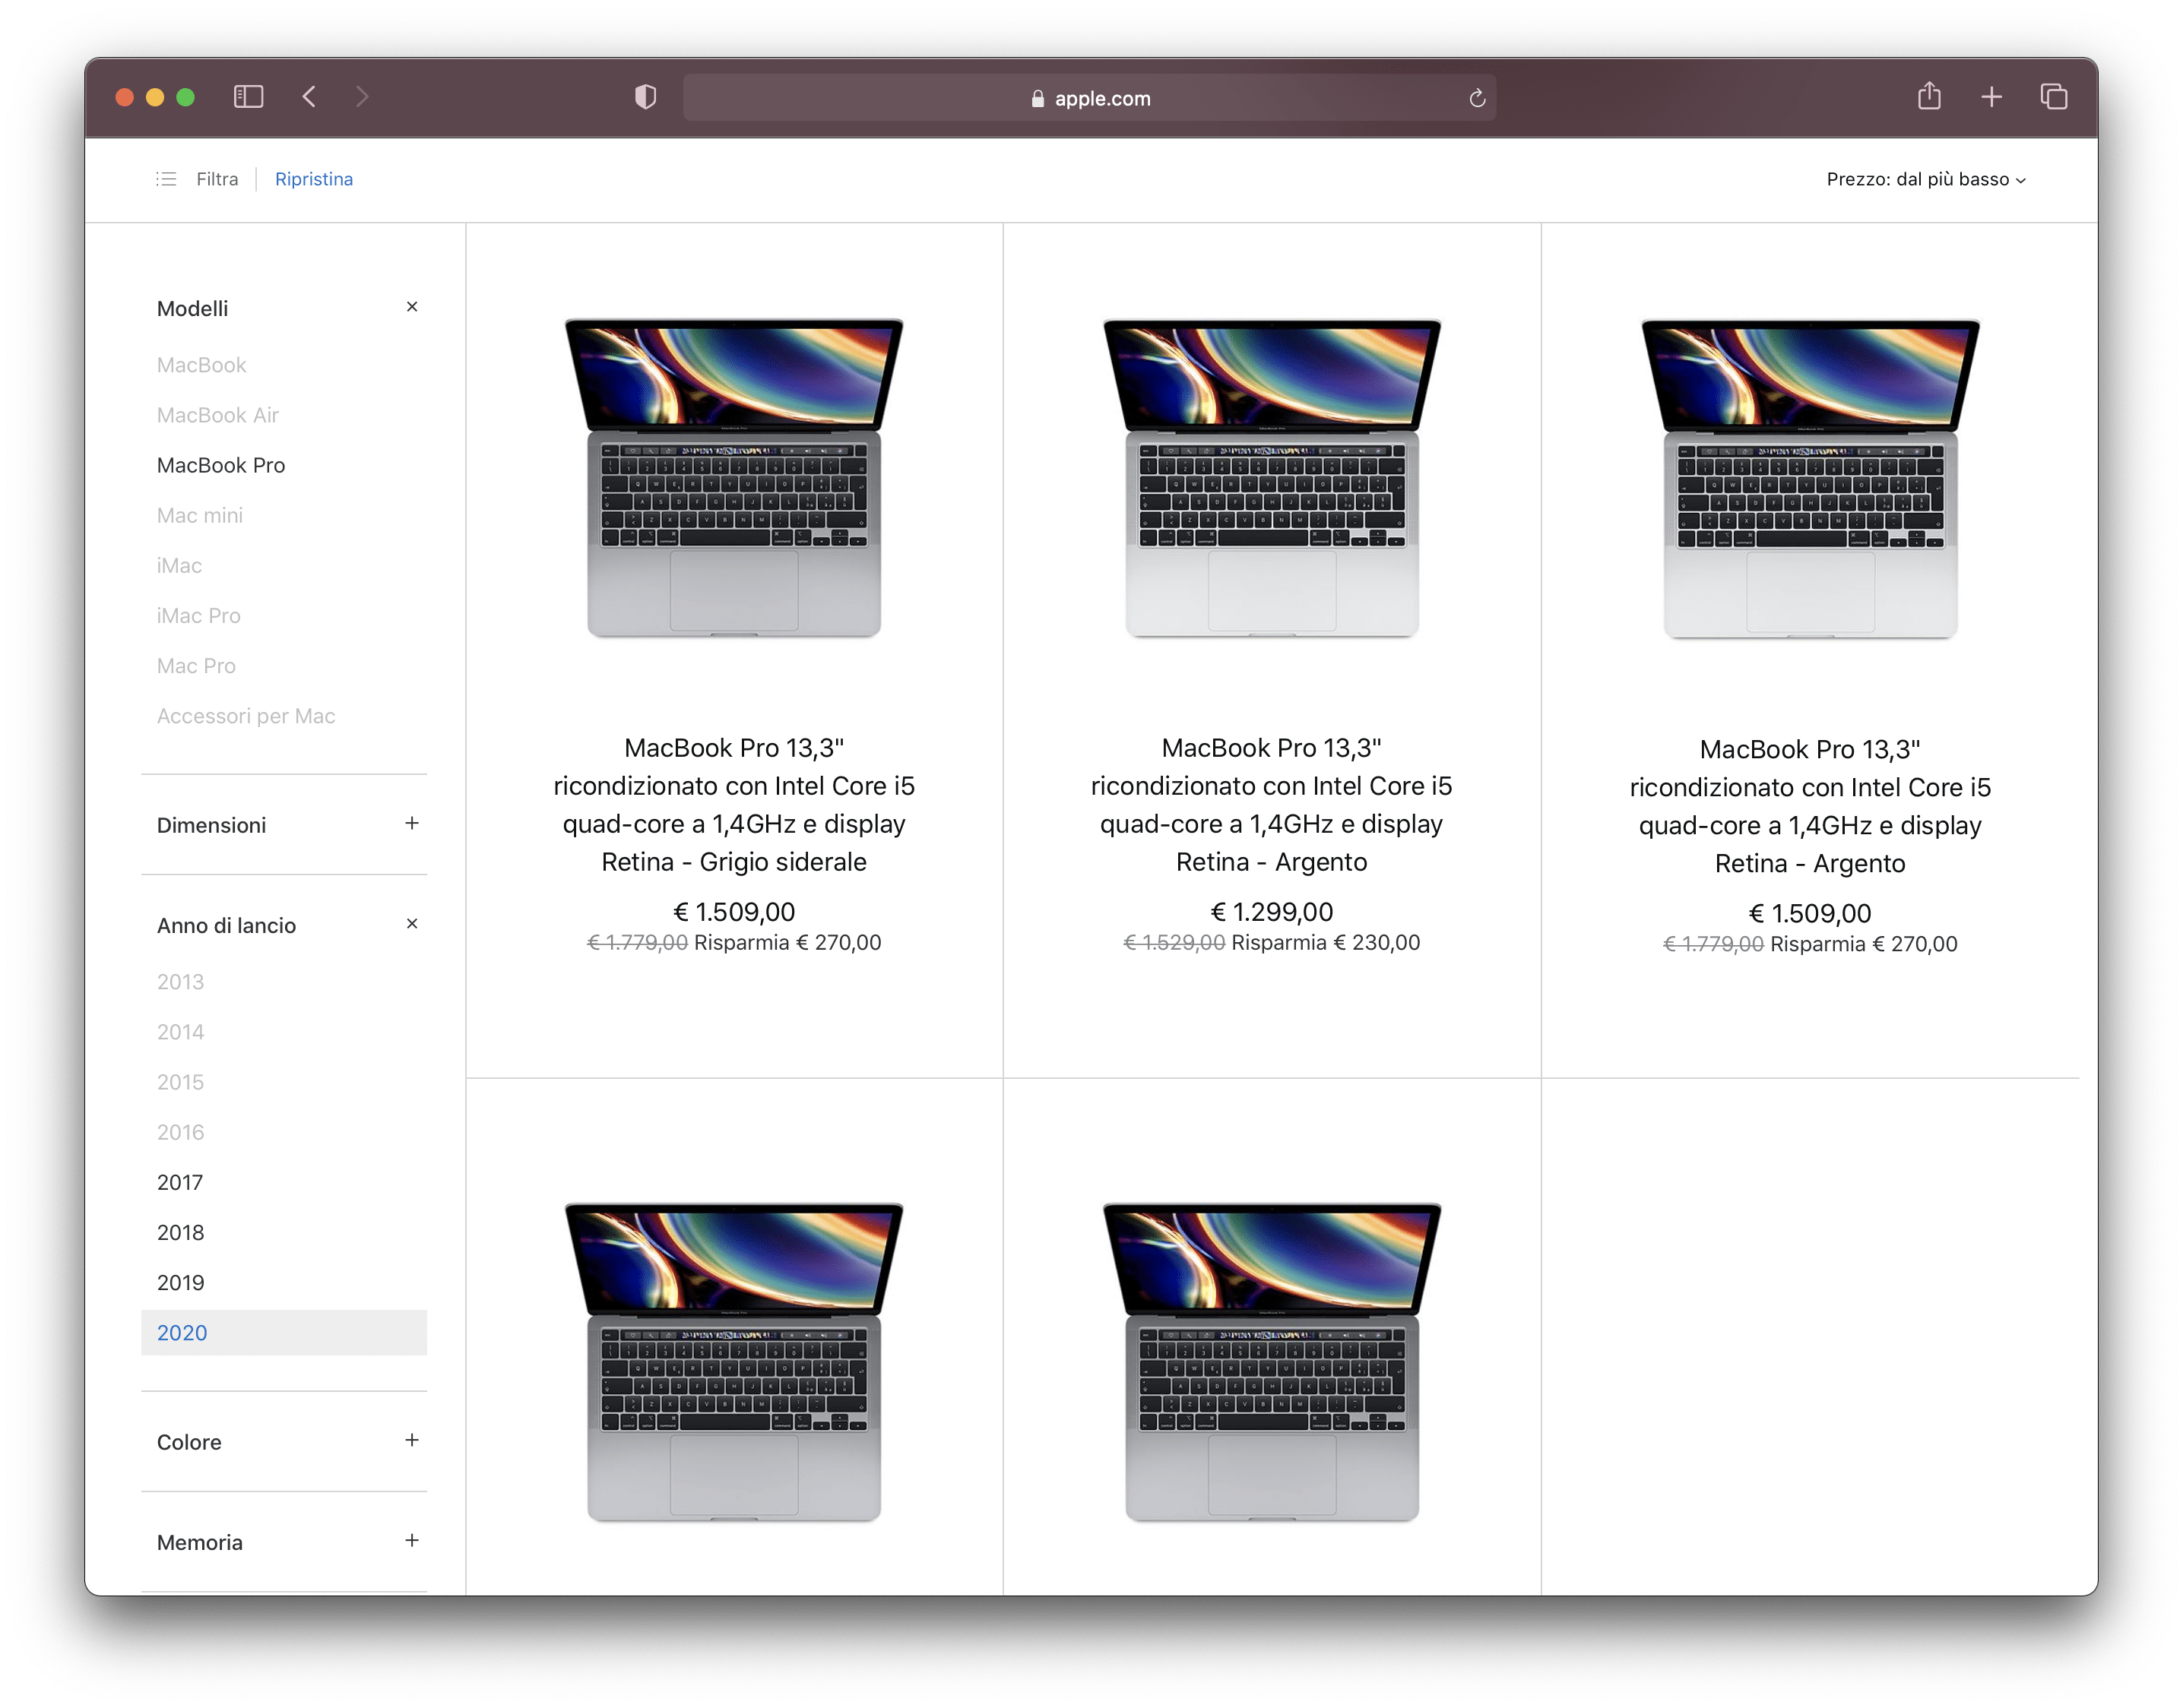The image size is (2183, 1708).
Task: Open the Share menu
Action: click(x=1930, y=97)
